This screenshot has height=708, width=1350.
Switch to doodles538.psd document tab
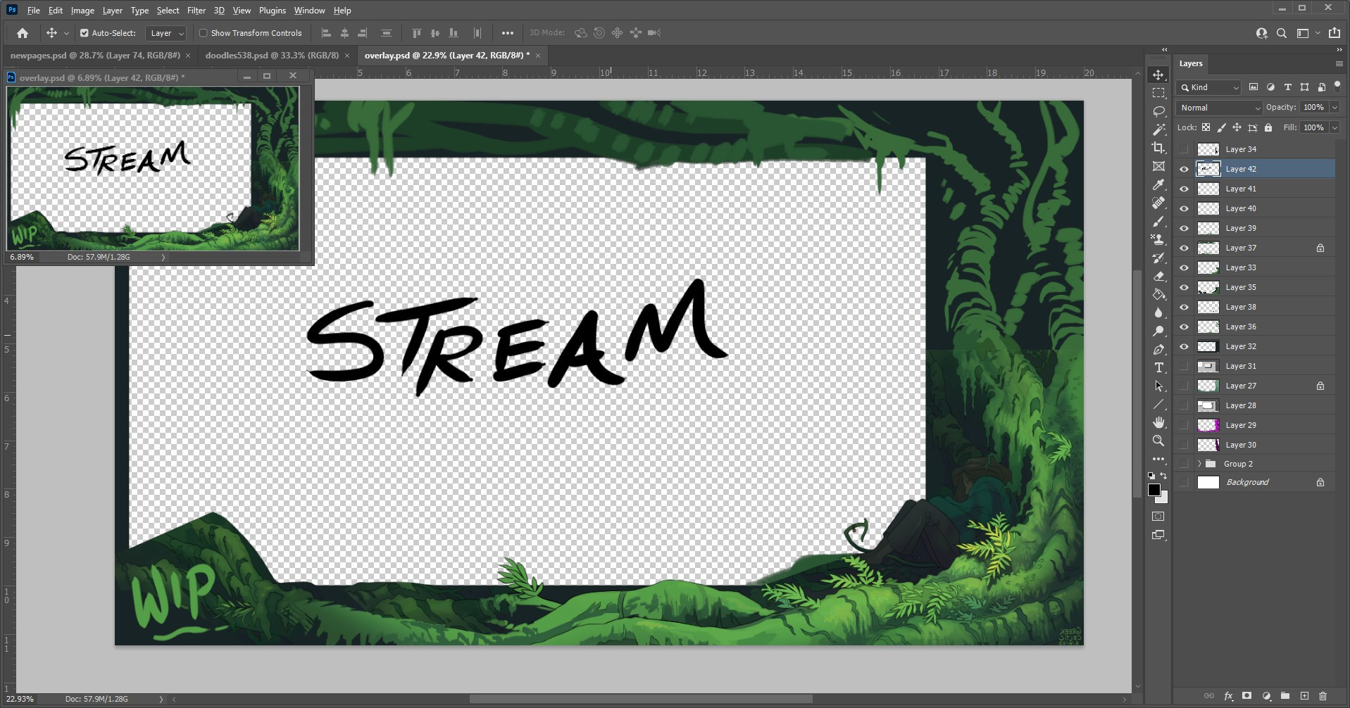pyautogui.click(x=272, y=55)
